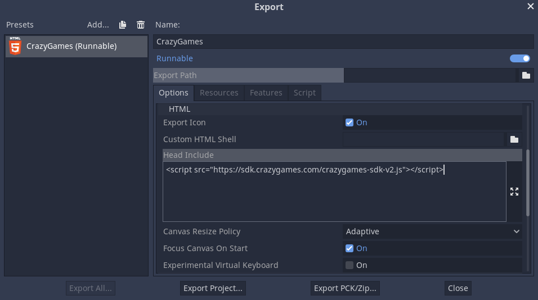Screen dimensions: 538x300
Task: Click the Experimental Virtual Keyboard label
Action: click(x=221, y=265)
